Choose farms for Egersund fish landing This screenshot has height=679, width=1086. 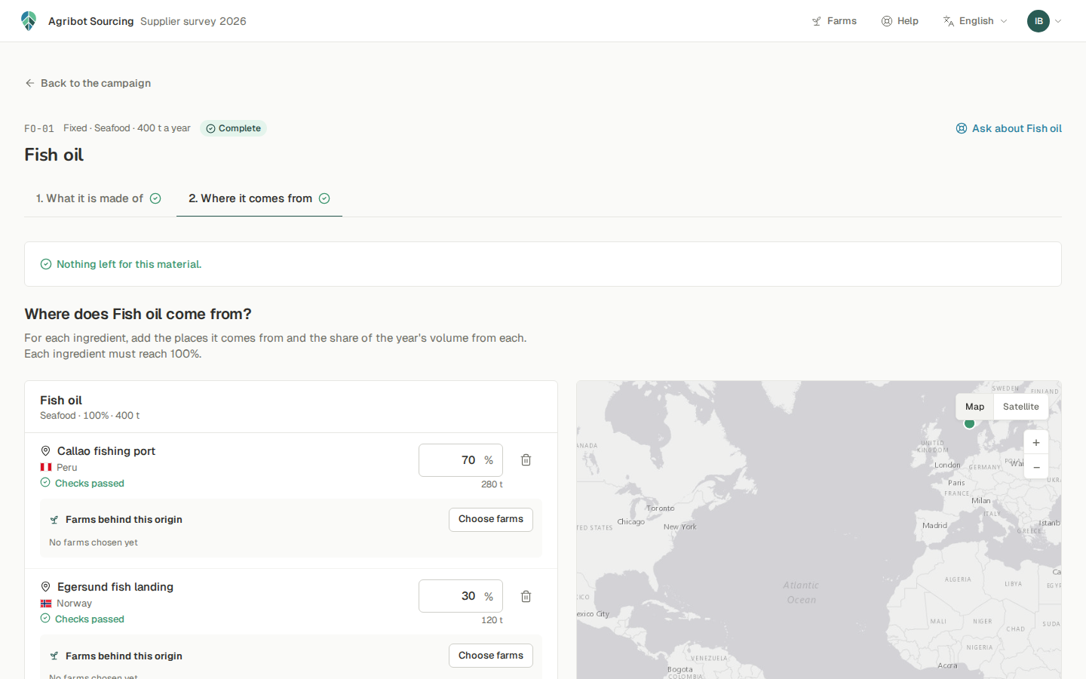(x=491, y=656)
